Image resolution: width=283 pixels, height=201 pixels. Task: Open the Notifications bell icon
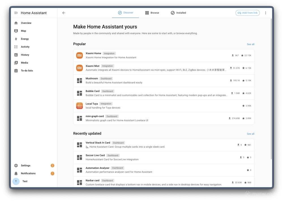[16, 173]
